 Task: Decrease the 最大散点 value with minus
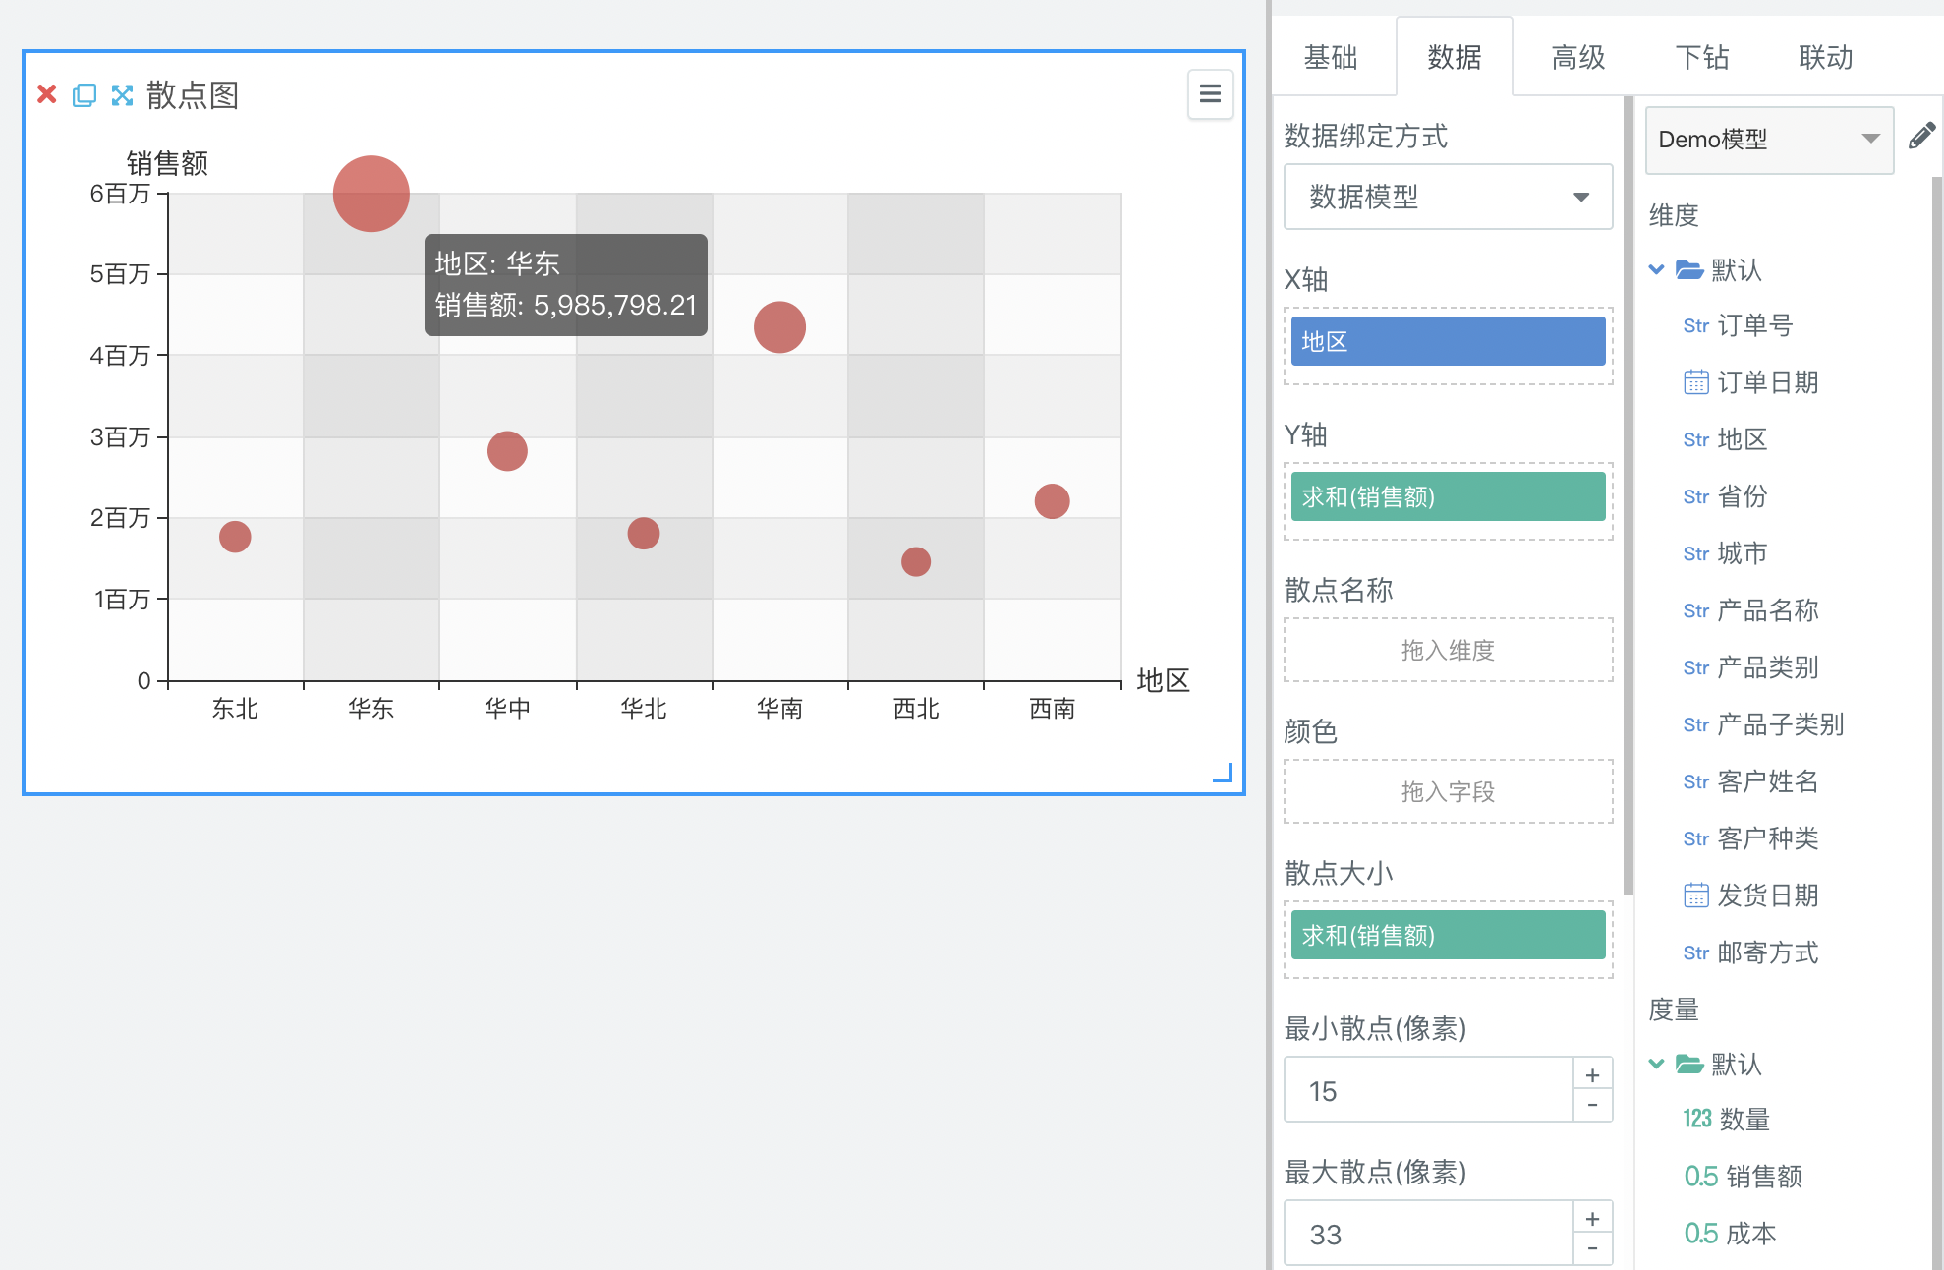pos(1592,1249)
